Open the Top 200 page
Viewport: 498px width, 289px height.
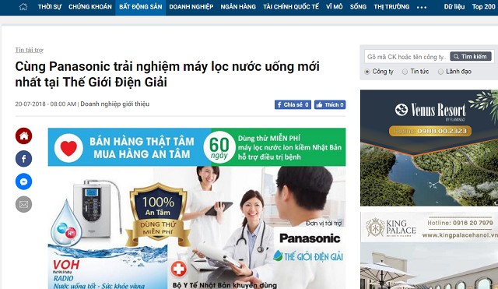coord(483,7)
